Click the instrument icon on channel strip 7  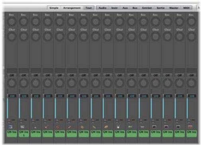click(82, 127)
